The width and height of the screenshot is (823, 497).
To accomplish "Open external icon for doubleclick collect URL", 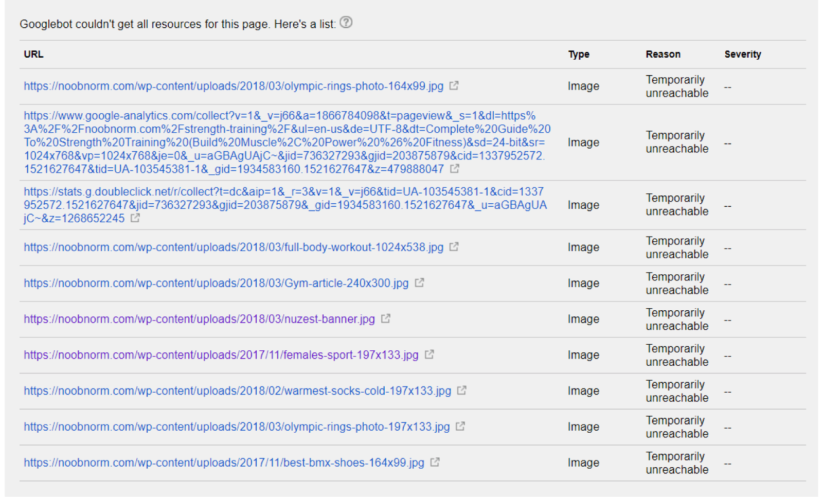I will click(135, 218).
